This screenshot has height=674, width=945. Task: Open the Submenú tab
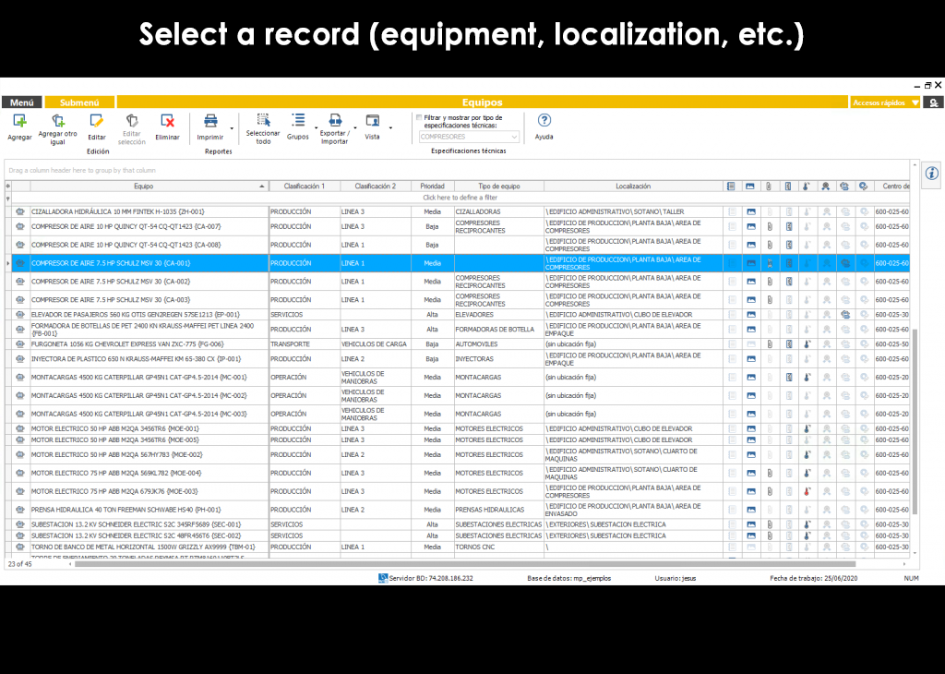click(79, 102)
